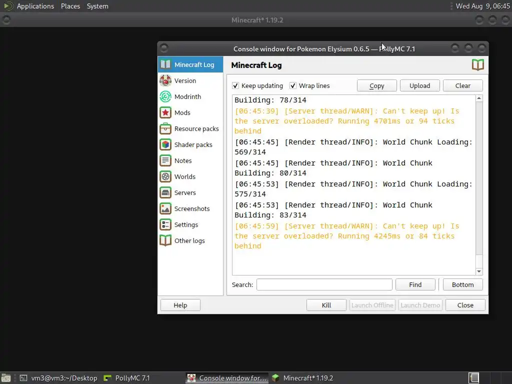Click the 'Running 4701ms or 94 ticks' warning
This screenshot has height=384, width=512.
396,121
